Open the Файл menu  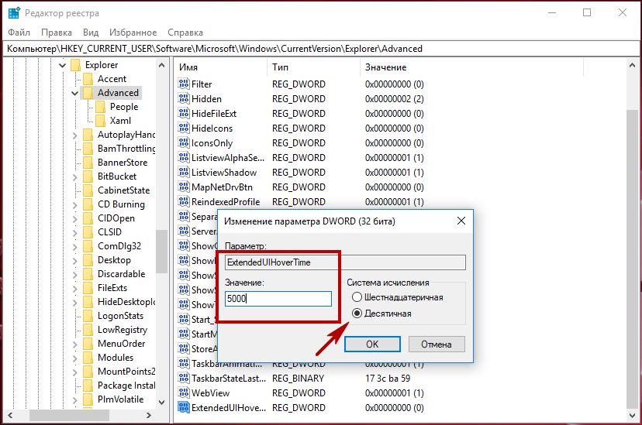click(19, 33)
